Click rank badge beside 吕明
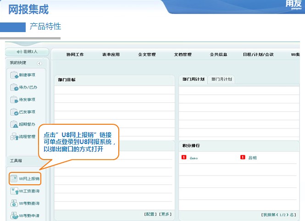 (243, 157)
